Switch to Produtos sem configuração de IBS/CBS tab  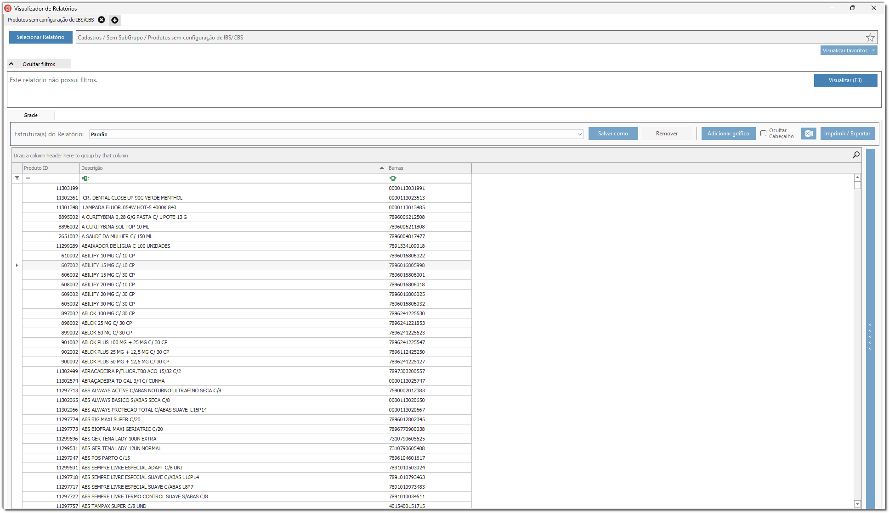pyautogui.click(x=51, y=20)
